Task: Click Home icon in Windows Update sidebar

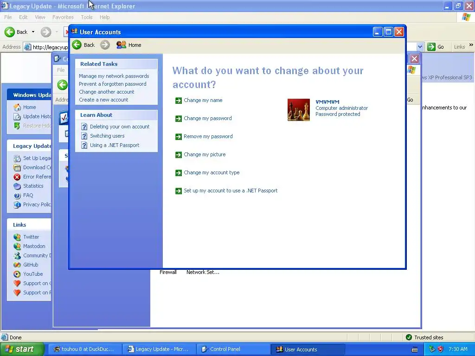Action: (x=17, y=107)
